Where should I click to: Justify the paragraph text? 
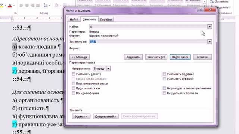click(x=38, y=5)
